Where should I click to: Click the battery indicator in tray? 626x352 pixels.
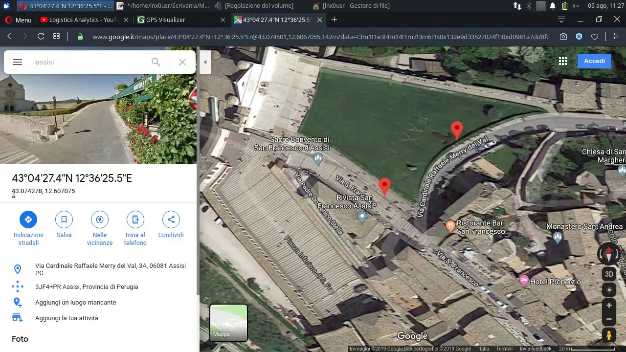(x=565, y=6)
